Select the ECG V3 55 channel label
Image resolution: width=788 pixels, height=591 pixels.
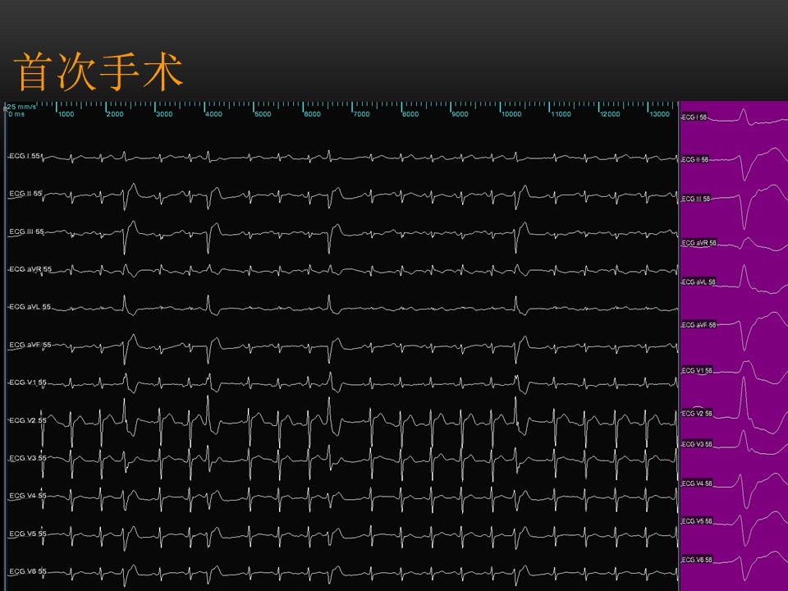pos(28,458)
